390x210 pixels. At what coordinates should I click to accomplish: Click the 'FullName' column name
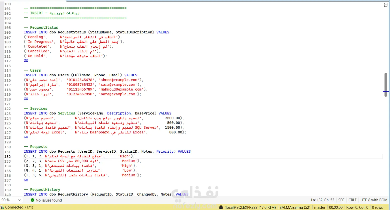point(81,75)
